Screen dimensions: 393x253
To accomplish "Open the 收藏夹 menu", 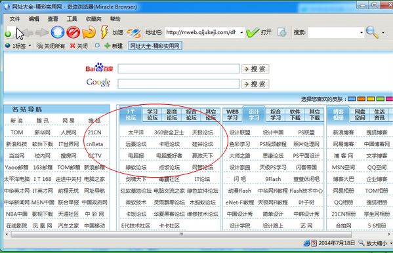I will (x=93, y=19).
